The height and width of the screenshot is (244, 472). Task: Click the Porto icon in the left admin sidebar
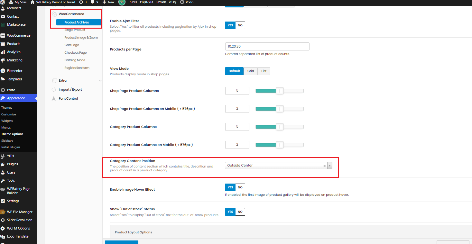click(x=3, y=90)
